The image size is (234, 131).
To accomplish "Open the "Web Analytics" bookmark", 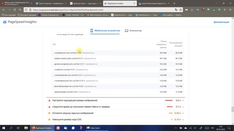I will [98, 15].
